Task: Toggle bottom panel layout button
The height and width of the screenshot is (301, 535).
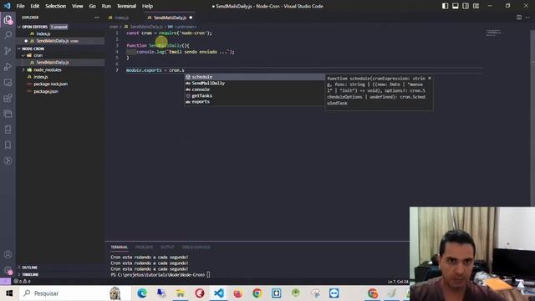Action: [455, 6]
